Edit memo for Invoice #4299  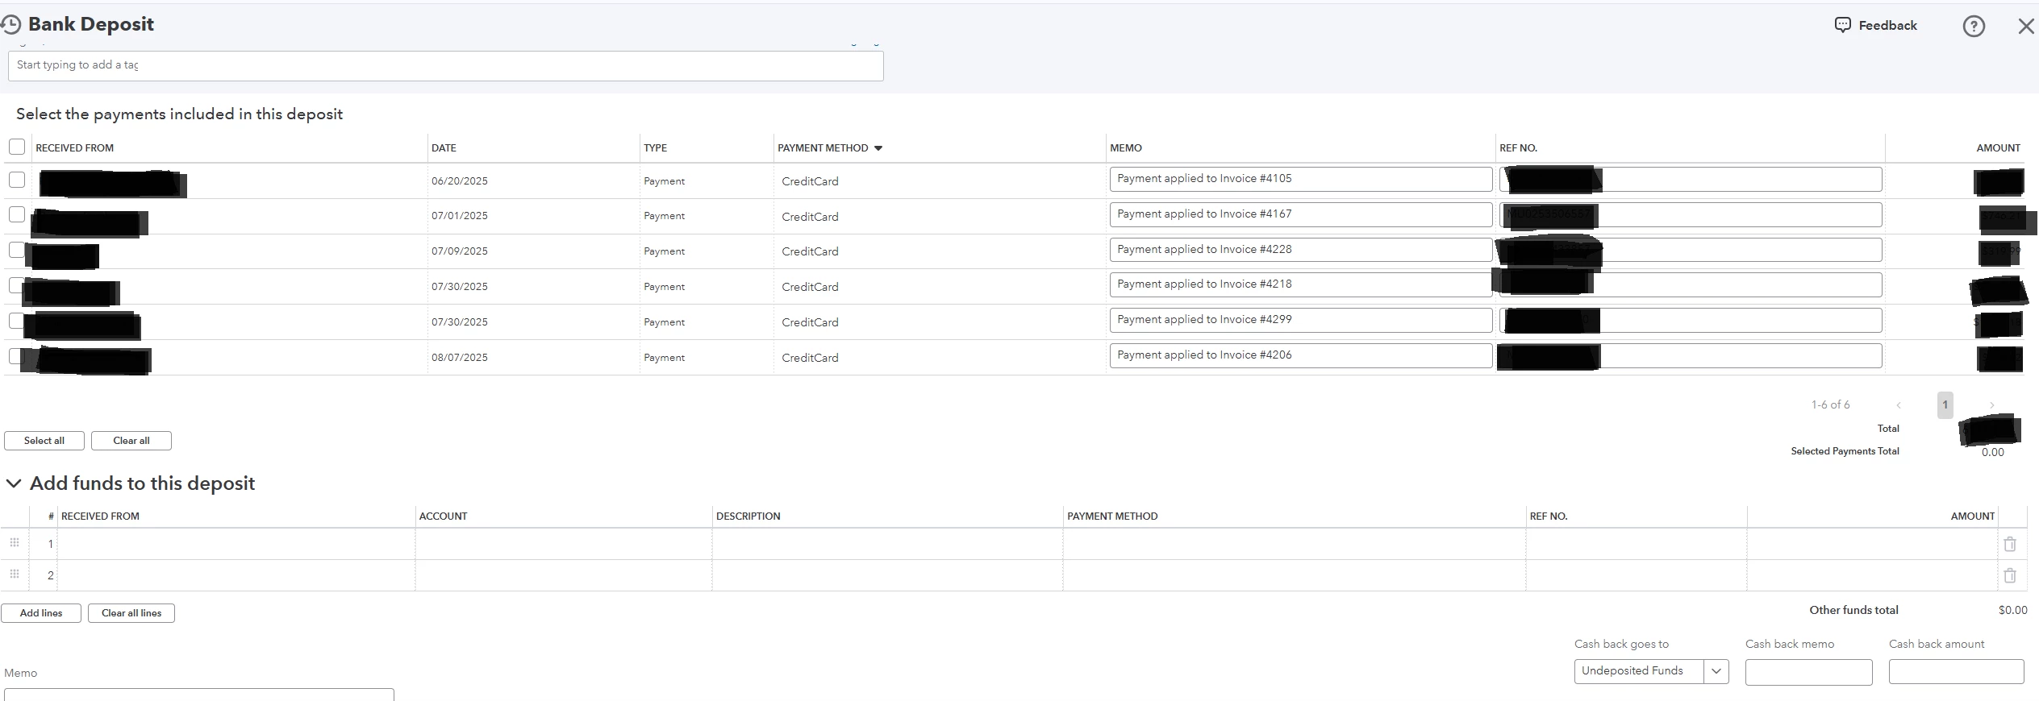(1301, 320)
